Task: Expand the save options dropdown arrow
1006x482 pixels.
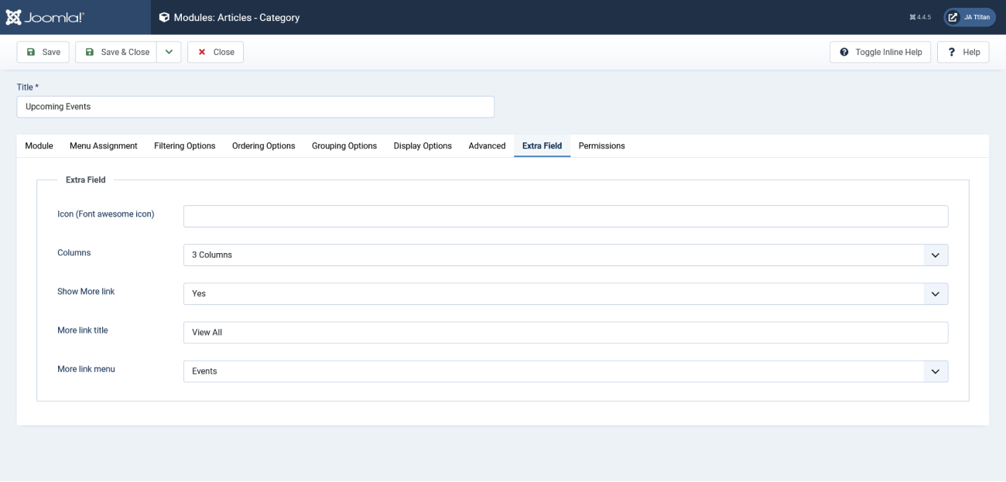Action: pyautogui.click(x=169, y=52)
